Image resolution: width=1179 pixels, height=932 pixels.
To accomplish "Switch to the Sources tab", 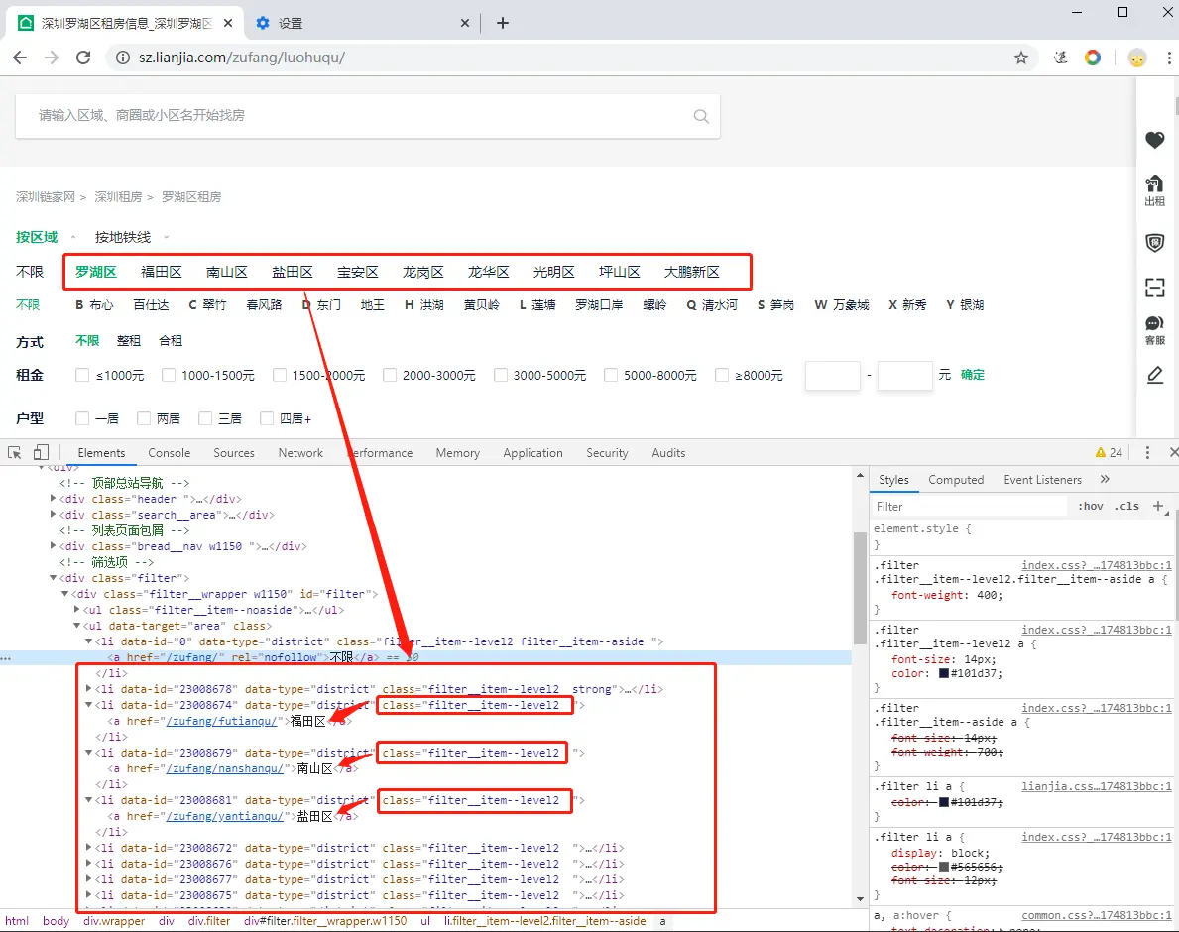I will pos(234,452).
